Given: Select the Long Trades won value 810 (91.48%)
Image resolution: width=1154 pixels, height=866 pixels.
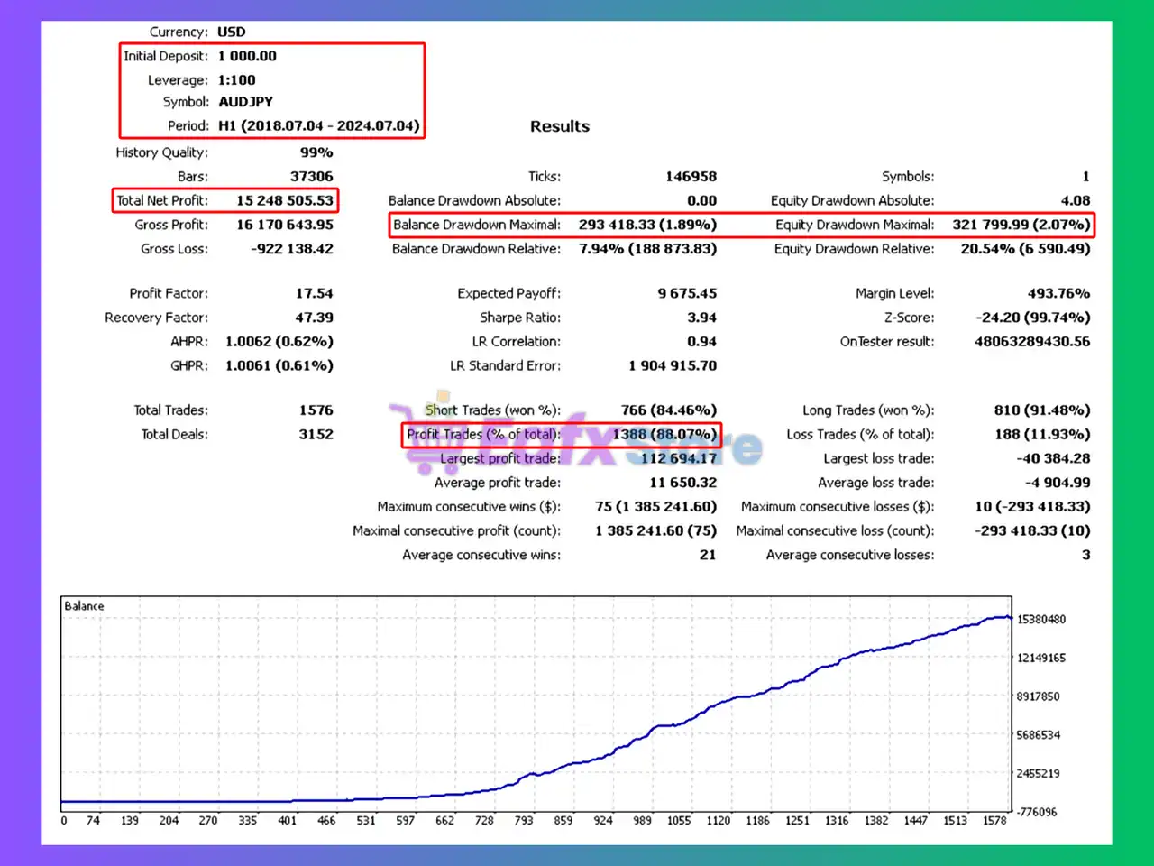Looking at the screenshot, I should [1041, 410].
